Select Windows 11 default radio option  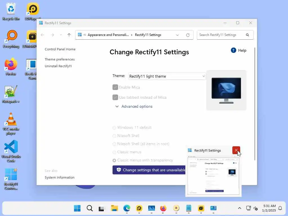click(114, 128)
